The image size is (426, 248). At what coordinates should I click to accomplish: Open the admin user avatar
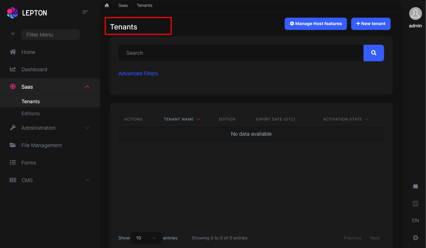click(x=415, y=13)
